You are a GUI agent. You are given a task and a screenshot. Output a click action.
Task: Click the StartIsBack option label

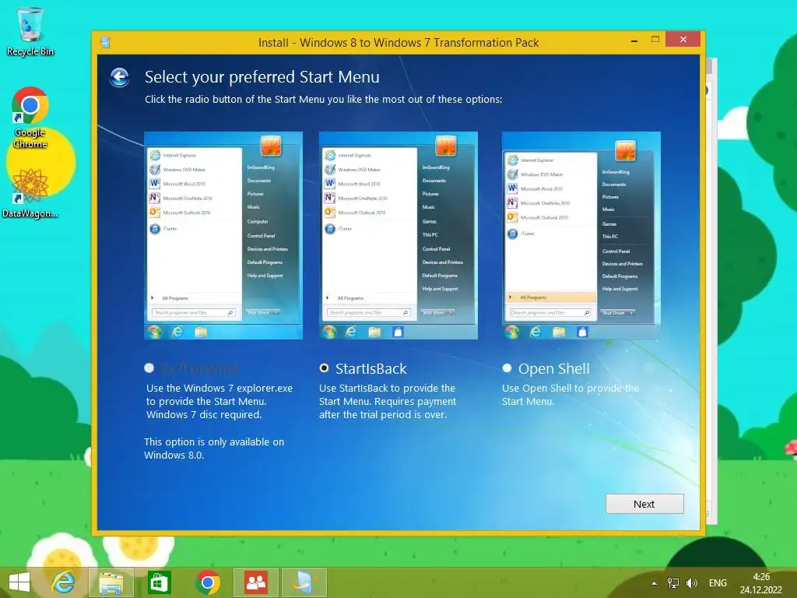point(371,368)
